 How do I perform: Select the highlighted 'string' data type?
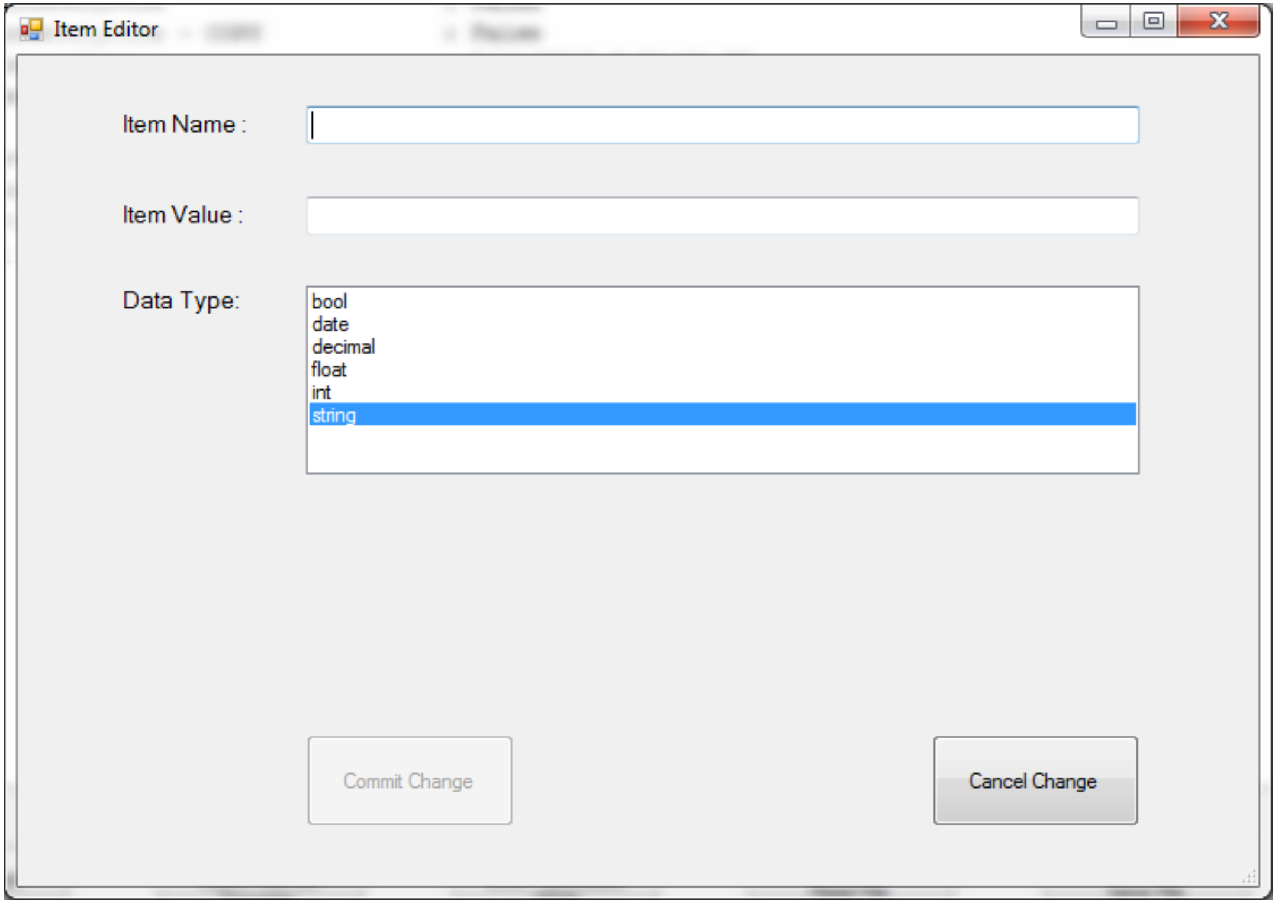click(722, 414)
